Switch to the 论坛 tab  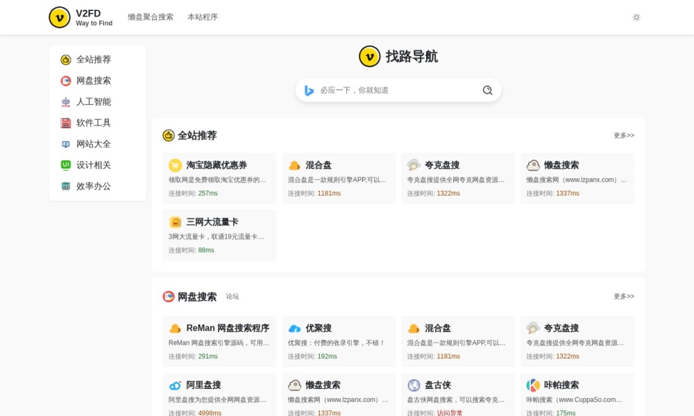pyautogui.click(x=232, y=297)
